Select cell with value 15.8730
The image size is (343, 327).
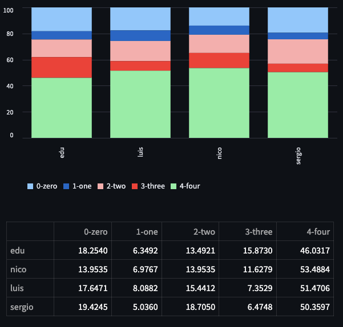coord(248,250)
